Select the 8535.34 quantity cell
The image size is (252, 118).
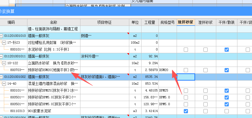pos(150,77)
